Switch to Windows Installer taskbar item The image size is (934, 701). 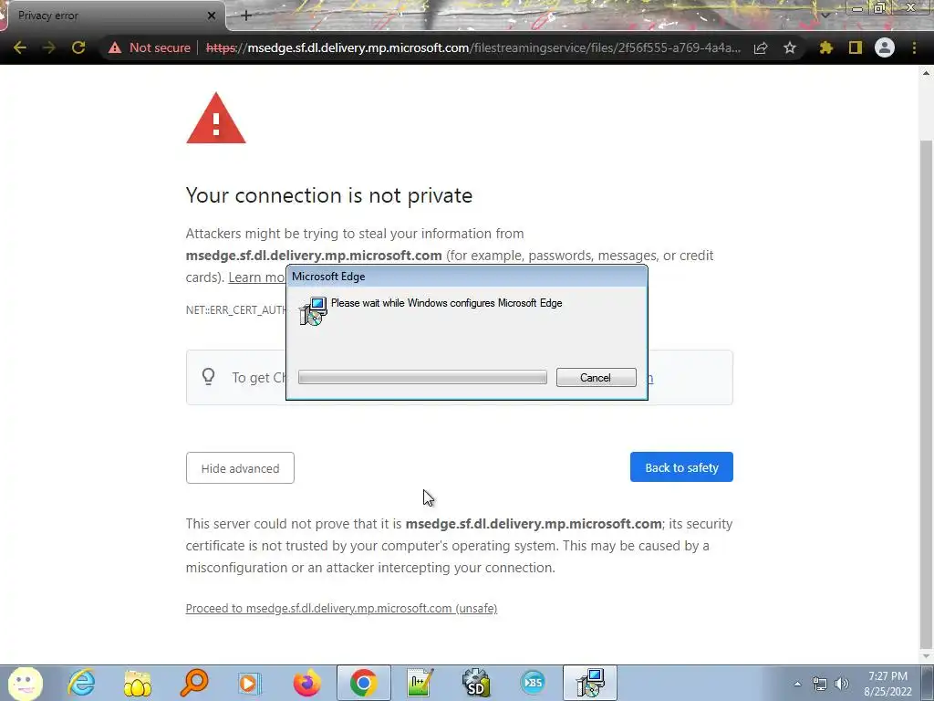click(x=590, y=683)
